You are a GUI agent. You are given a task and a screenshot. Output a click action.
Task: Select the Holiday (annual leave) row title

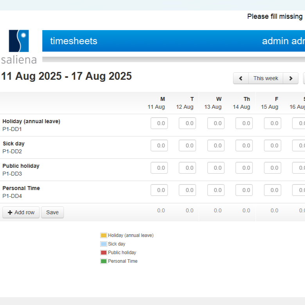31,121
